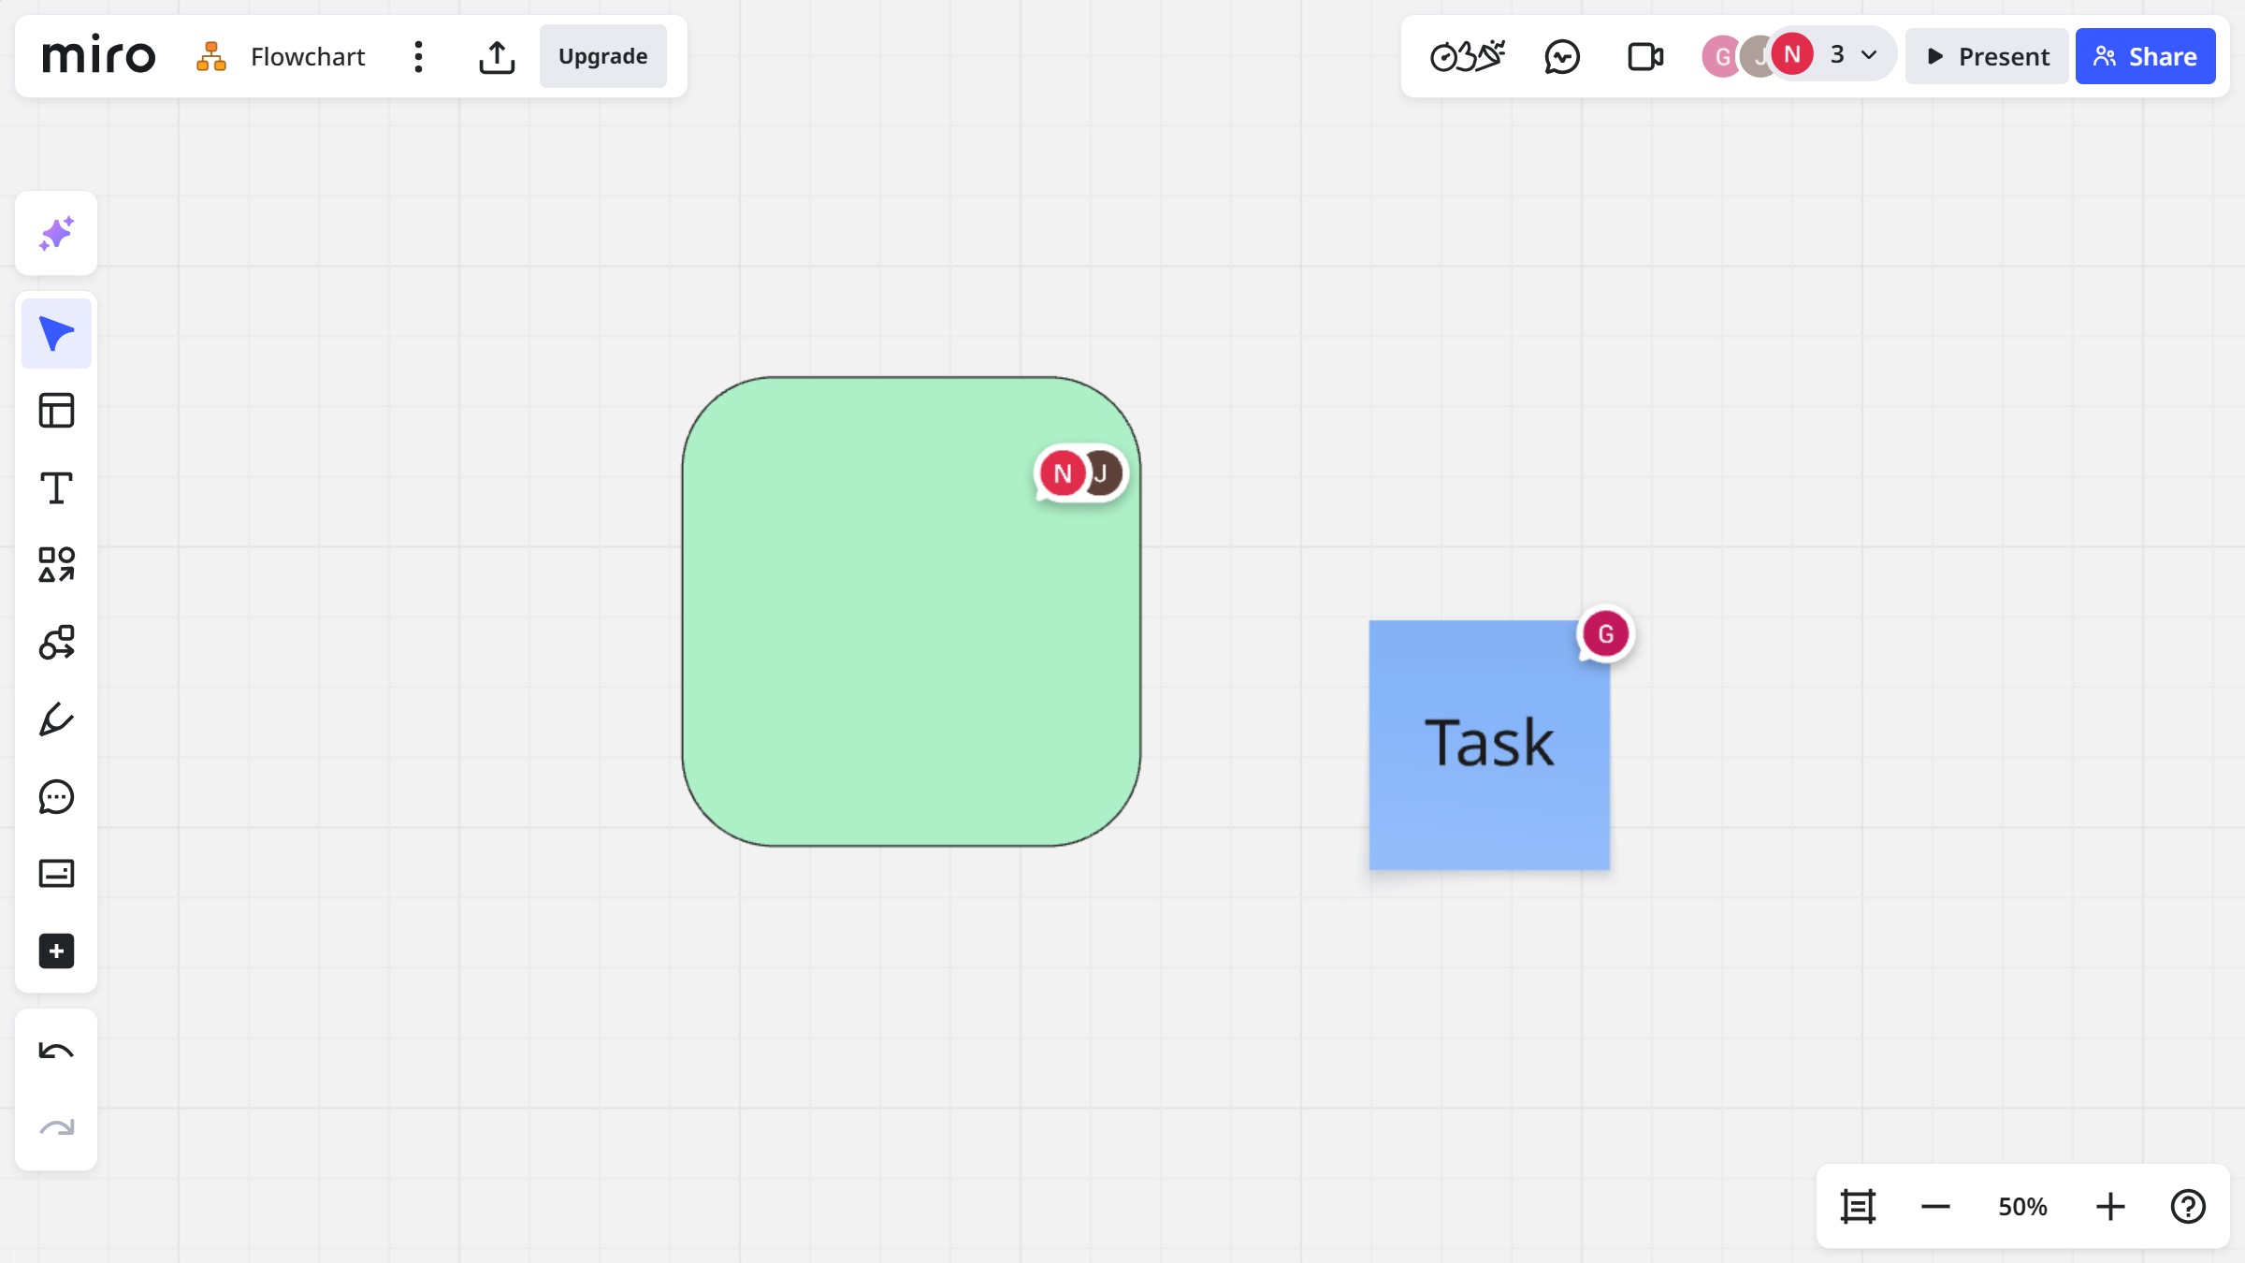The width and height of the screenshot is (2245, 1263).
Task: Open the Templates tool
Action: click(x=56, y=411)
